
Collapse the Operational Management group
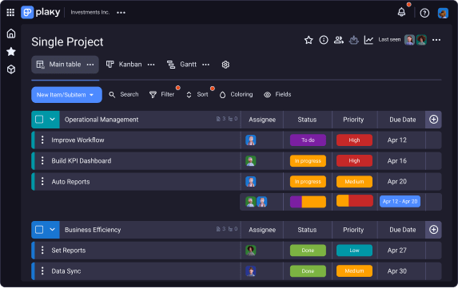coord(52,119)
